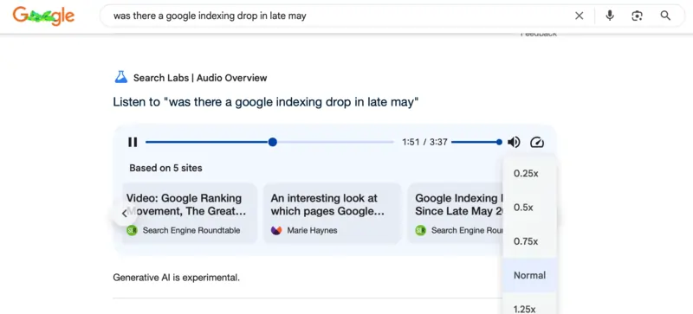
Task: Submit search with magnifier icon
Action: (x=665, y=16)
